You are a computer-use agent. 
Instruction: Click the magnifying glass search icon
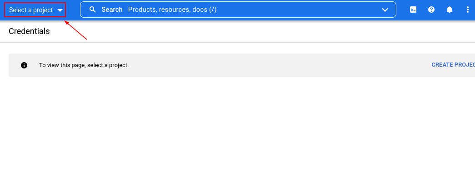(x=93, y=10)
